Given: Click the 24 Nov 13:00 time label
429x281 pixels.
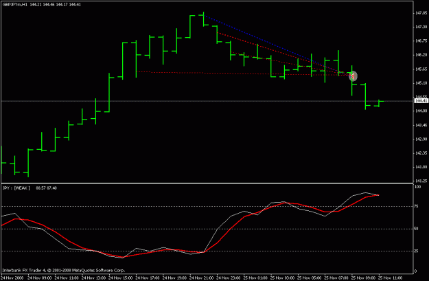Looking at the screenshot, I should click(x=93, y=278).
